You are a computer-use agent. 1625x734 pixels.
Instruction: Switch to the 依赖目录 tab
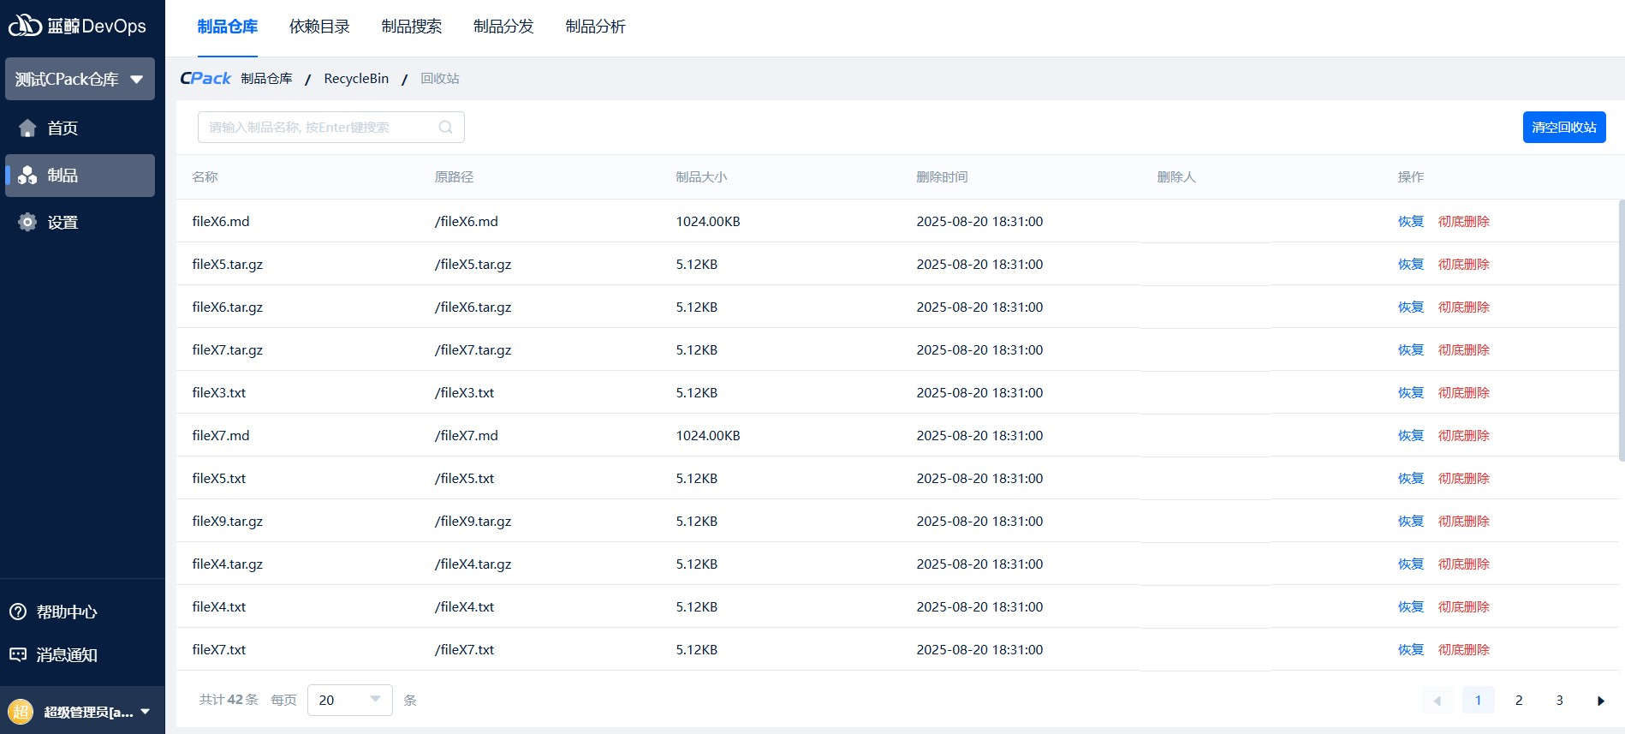tap(319, 27)
